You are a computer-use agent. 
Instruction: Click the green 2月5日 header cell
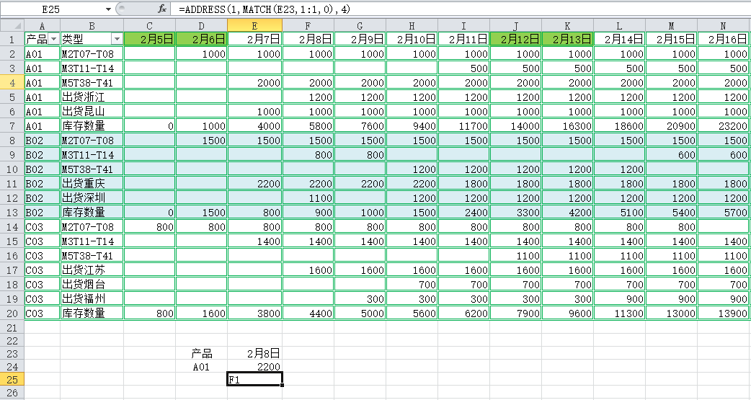[149, 39]
